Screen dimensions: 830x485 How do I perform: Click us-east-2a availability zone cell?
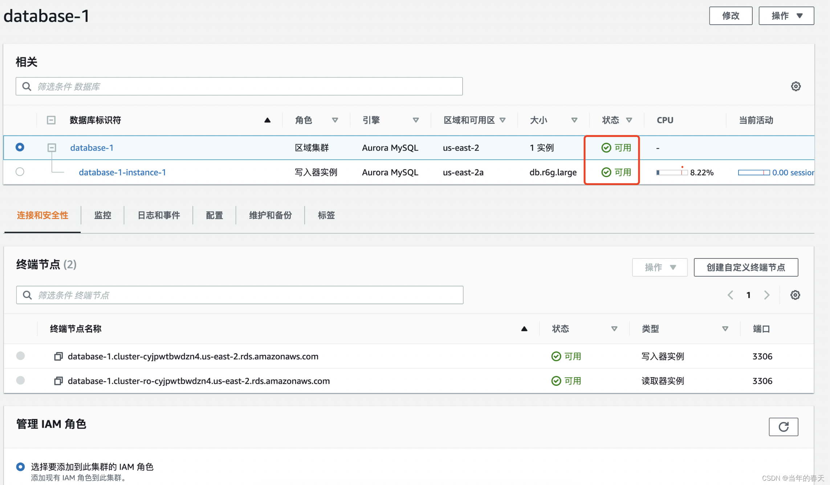pos(463,172)
